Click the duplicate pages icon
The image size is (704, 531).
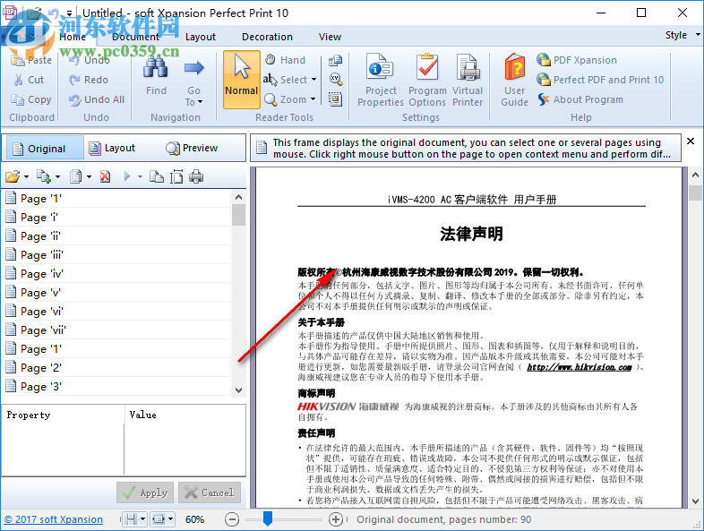(x=156, y=176)
